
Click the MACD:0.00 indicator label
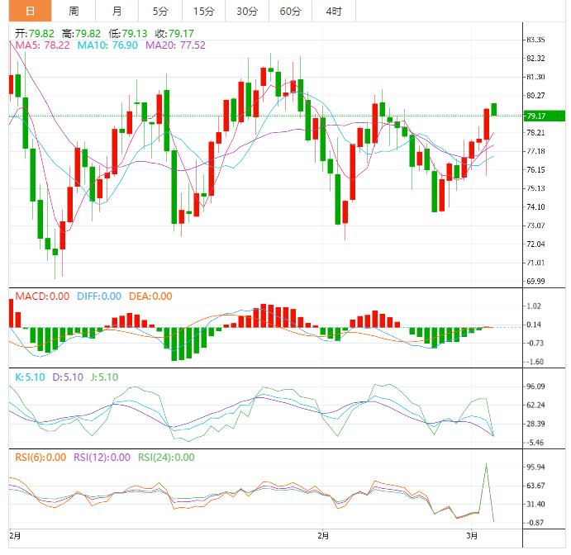click(x=42, y=296)
